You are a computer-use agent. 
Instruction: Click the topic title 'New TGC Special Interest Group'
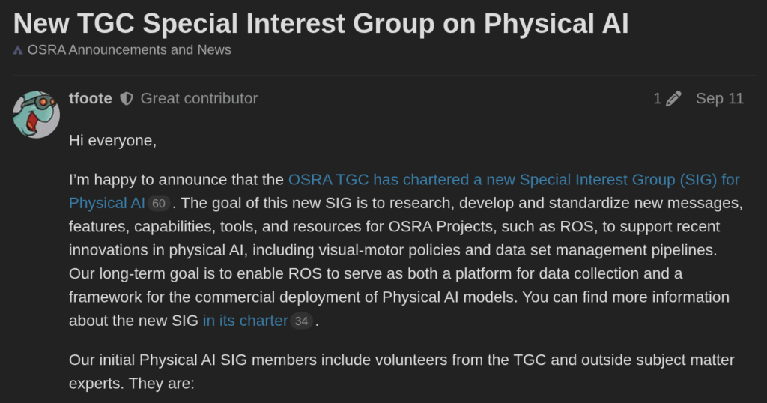[321, 24]
